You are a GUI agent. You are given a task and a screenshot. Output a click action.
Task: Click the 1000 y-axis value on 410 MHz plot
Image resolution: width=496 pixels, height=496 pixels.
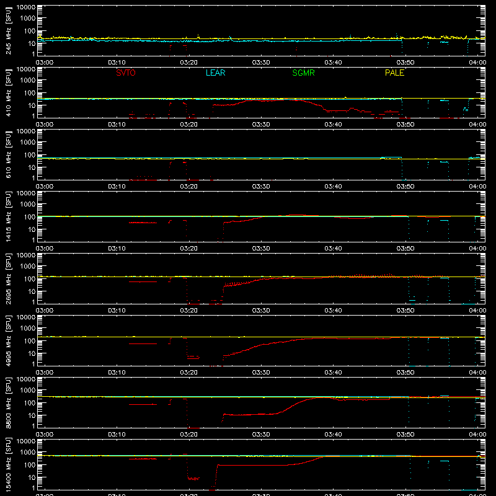(28, 80)
